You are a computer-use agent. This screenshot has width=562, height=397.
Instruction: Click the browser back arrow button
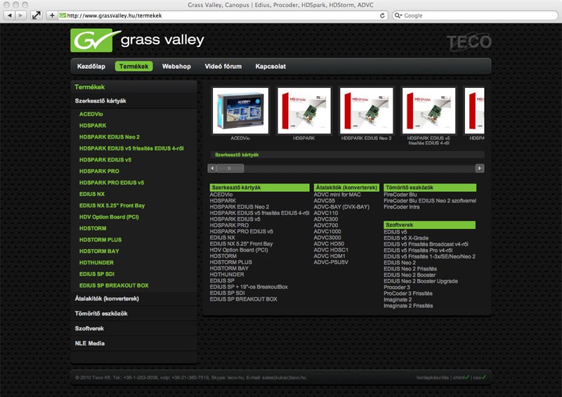click(x=7, y=15)
